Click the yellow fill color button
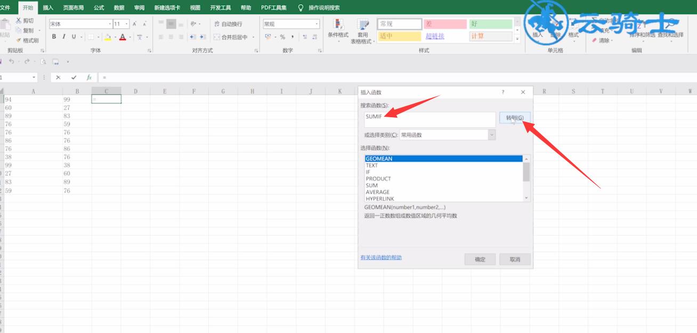The width and height of the screenshot is (697, 333). coord(108,37)
